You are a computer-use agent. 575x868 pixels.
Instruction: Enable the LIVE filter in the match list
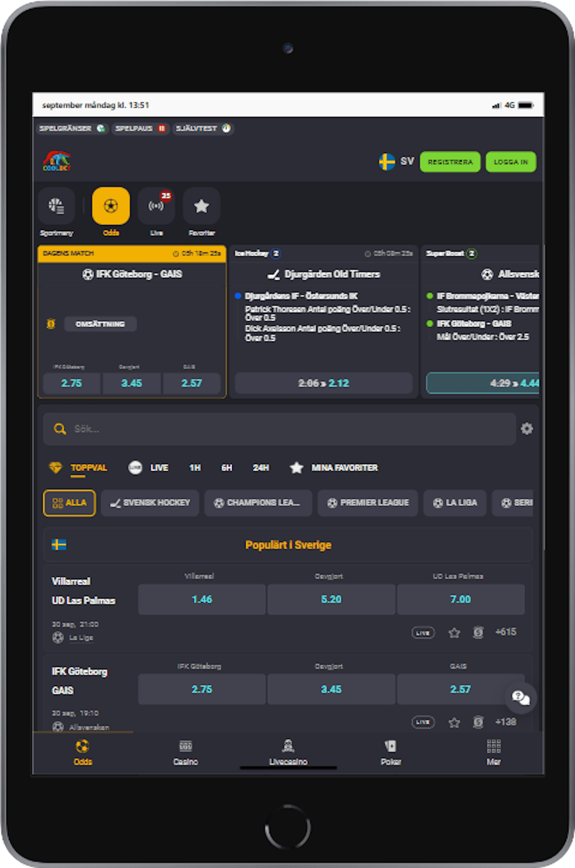tap(154, 468)
